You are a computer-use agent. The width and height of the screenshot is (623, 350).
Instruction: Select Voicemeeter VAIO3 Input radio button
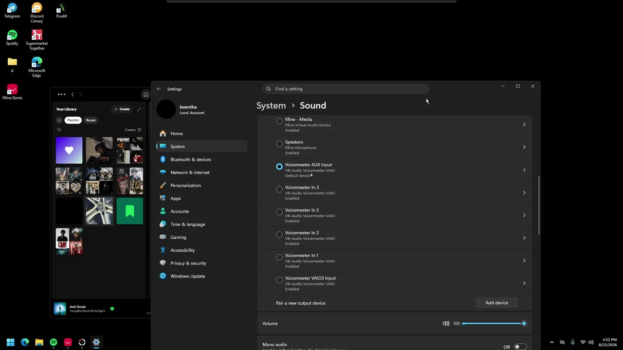(x=279, y=280)
